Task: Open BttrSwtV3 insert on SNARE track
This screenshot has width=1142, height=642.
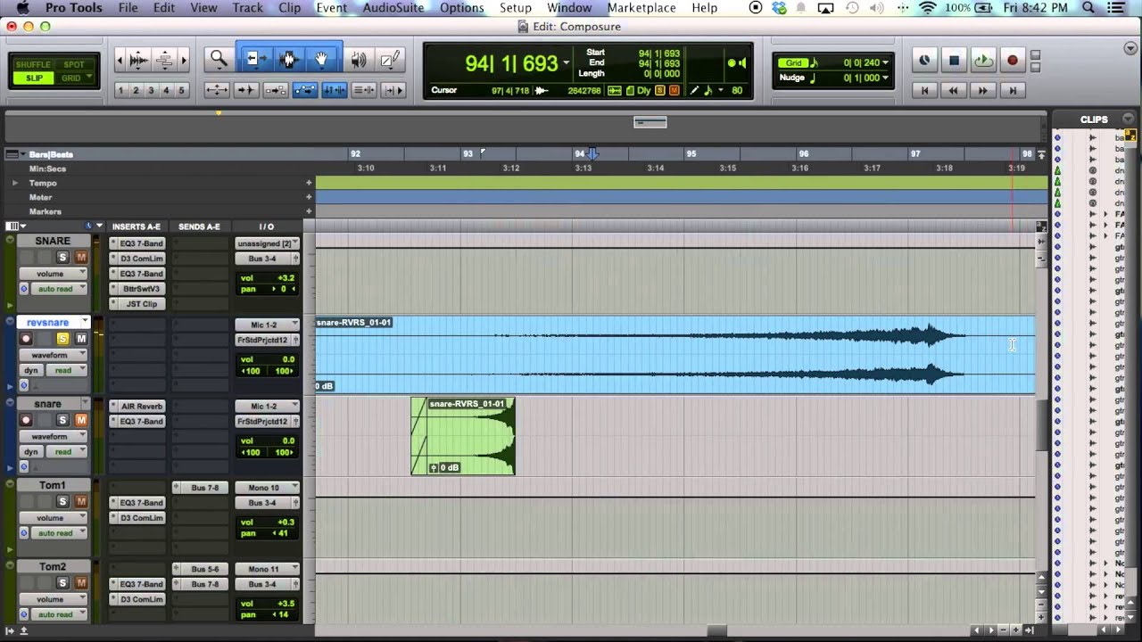Action: 138,289
